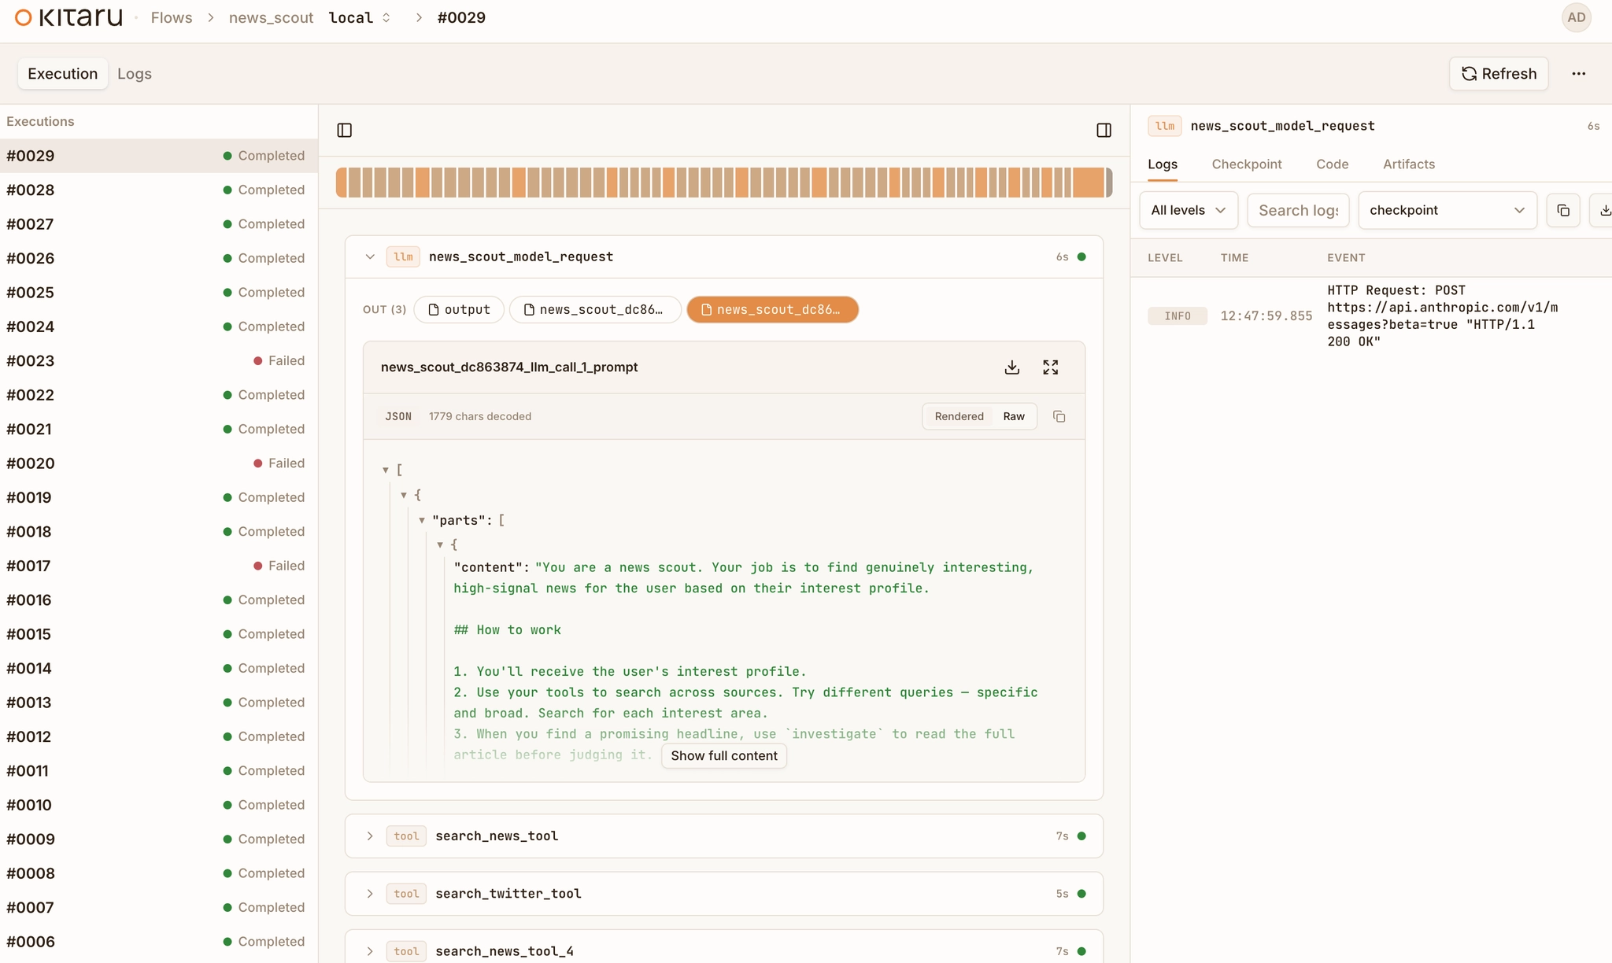Open the Code tab
Screen dimensions: 1612x963
tap(1332, 164)
